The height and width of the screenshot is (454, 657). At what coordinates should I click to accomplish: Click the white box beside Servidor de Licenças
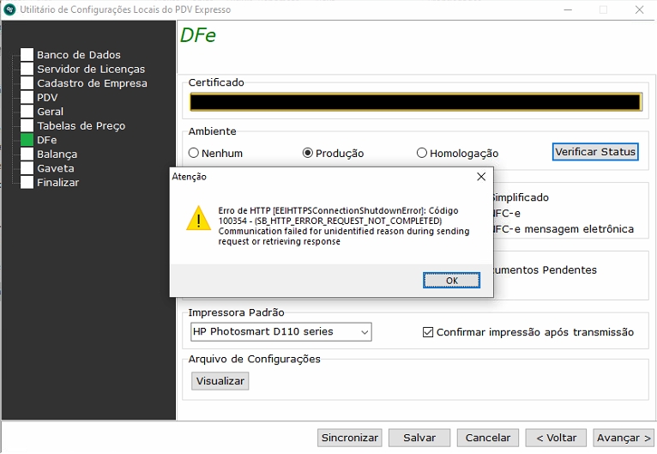pyautogui.click(x=27, y=69)
